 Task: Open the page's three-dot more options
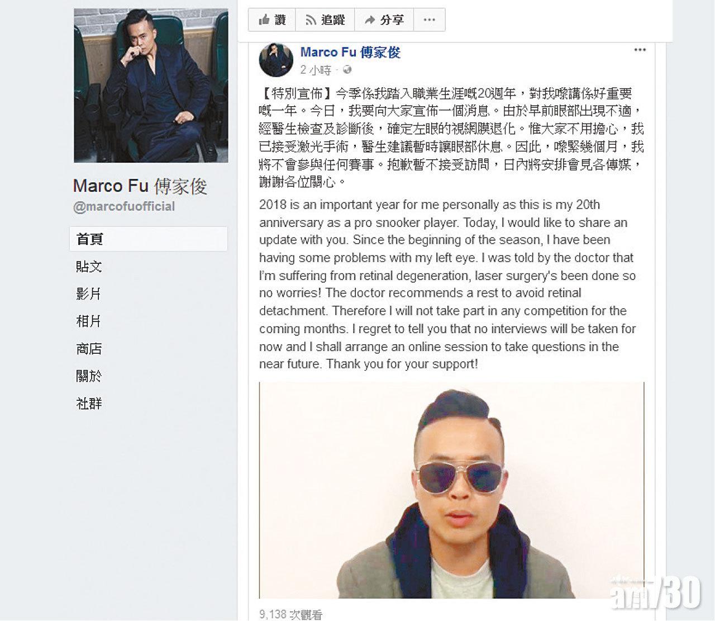click(429, 20)
